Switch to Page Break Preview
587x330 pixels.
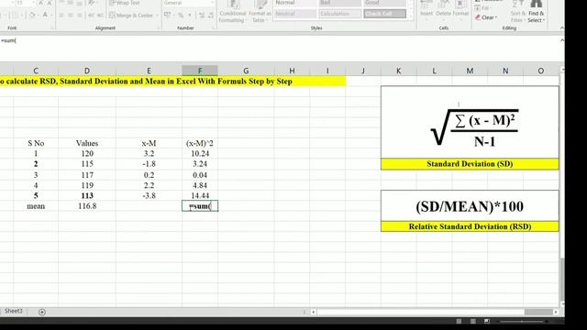click(x=487, y=321)
